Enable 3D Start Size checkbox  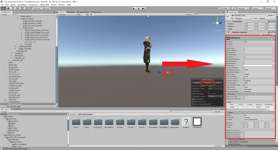(x=244, y=55)
